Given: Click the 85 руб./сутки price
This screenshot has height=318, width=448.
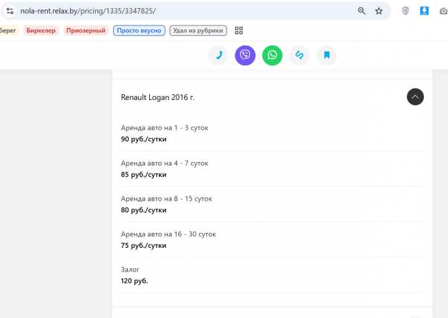Looking at the screenshot, I should point(144,175).
